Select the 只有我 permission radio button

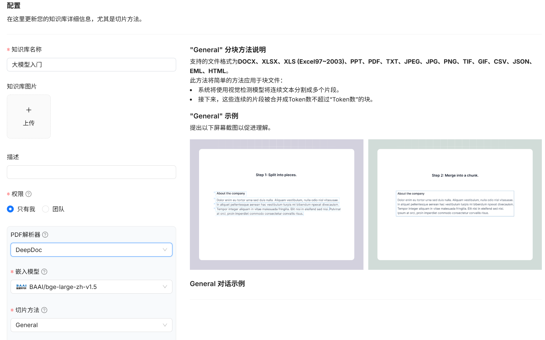(10, 209)
